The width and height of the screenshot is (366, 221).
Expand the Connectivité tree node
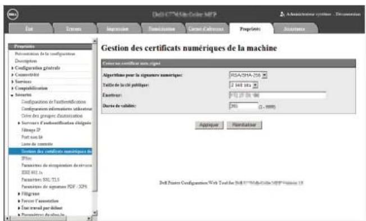click(12, 75)
